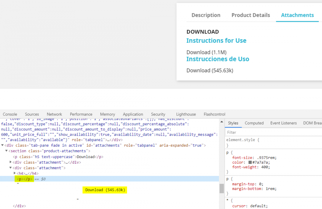Show the Computed styles pane
This screenshot has height=209, width=322.
[x=254, y=123]
